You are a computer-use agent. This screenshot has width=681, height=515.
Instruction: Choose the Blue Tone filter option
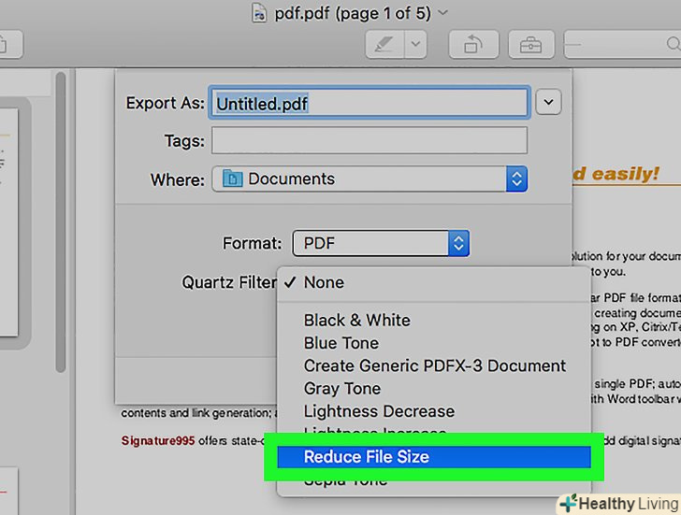click(341, 343)
